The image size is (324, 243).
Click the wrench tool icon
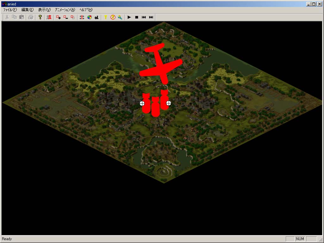click(120, 17)
